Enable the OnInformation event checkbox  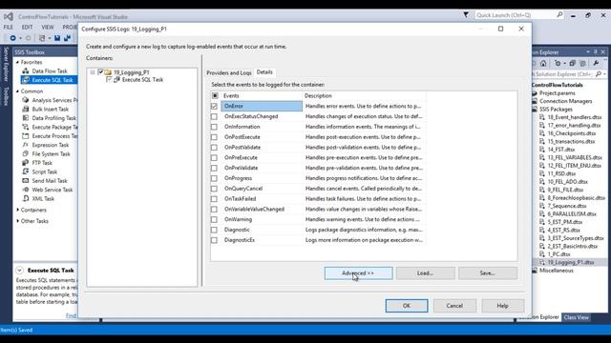pyautogui.click(x=214, y=127)
